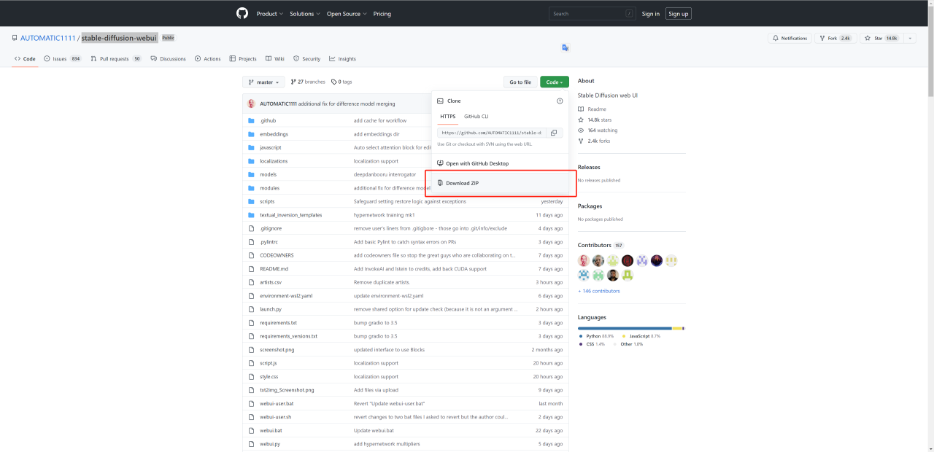934x452 pixels.
Task: Click the + 146 contributors link
Action: 599,291
